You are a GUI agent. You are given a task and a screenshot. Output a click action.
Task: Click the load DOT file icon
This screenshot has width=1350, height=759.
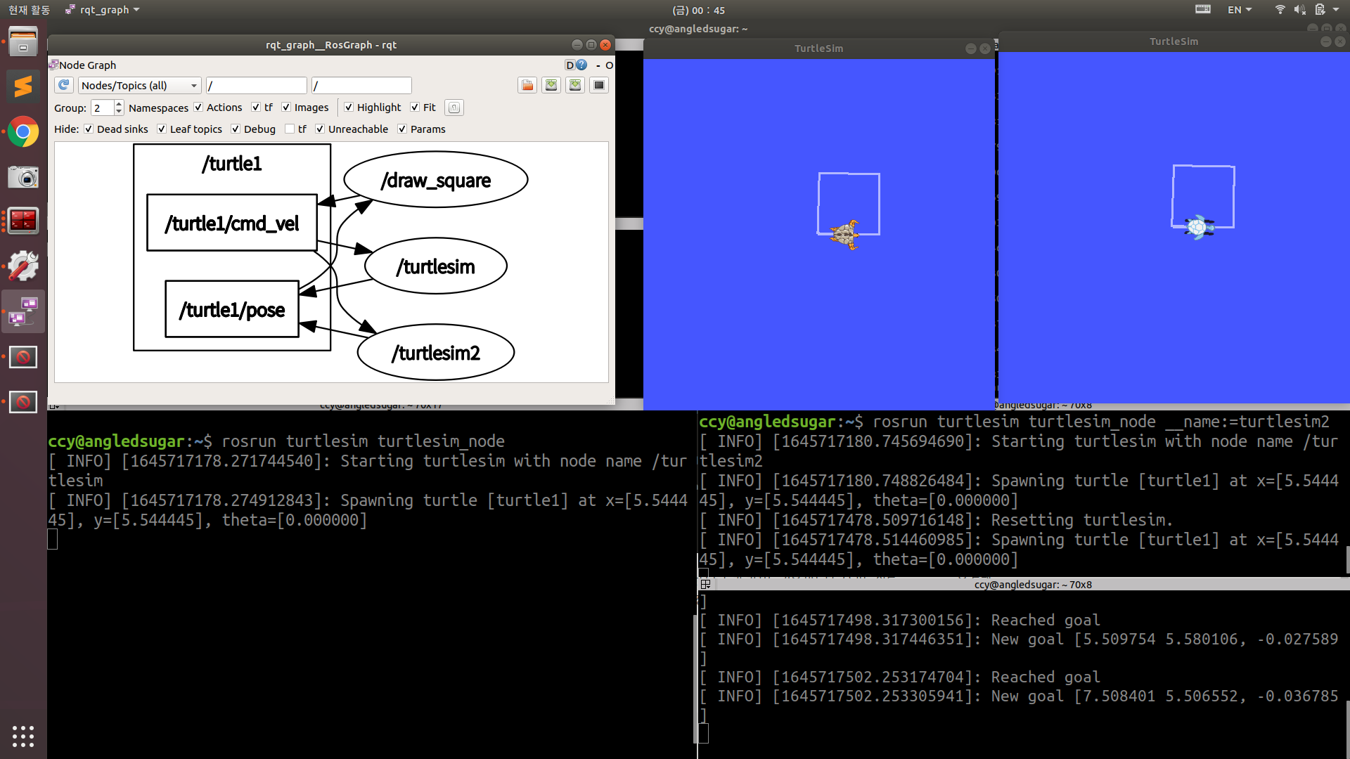(x=527, y=85)
